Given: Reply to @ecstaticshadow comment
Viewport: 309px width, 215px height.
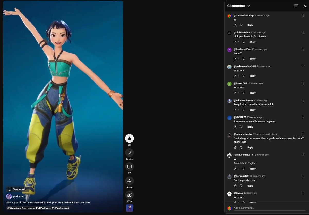Looking at the screenshot, I should [x=250, y=148].
